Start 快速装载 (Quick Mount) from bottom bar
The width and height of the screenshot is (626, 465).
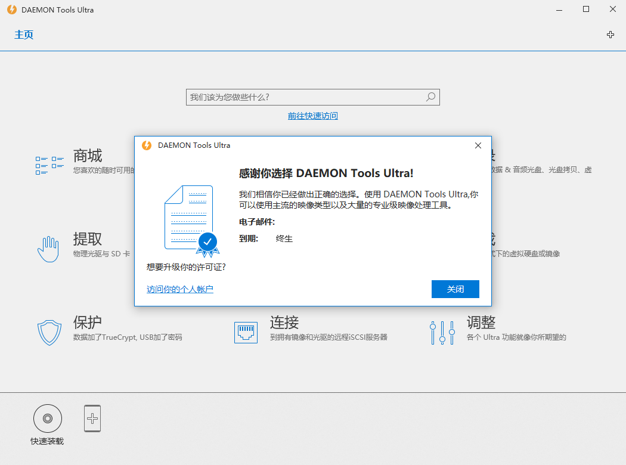coord(47,418)
